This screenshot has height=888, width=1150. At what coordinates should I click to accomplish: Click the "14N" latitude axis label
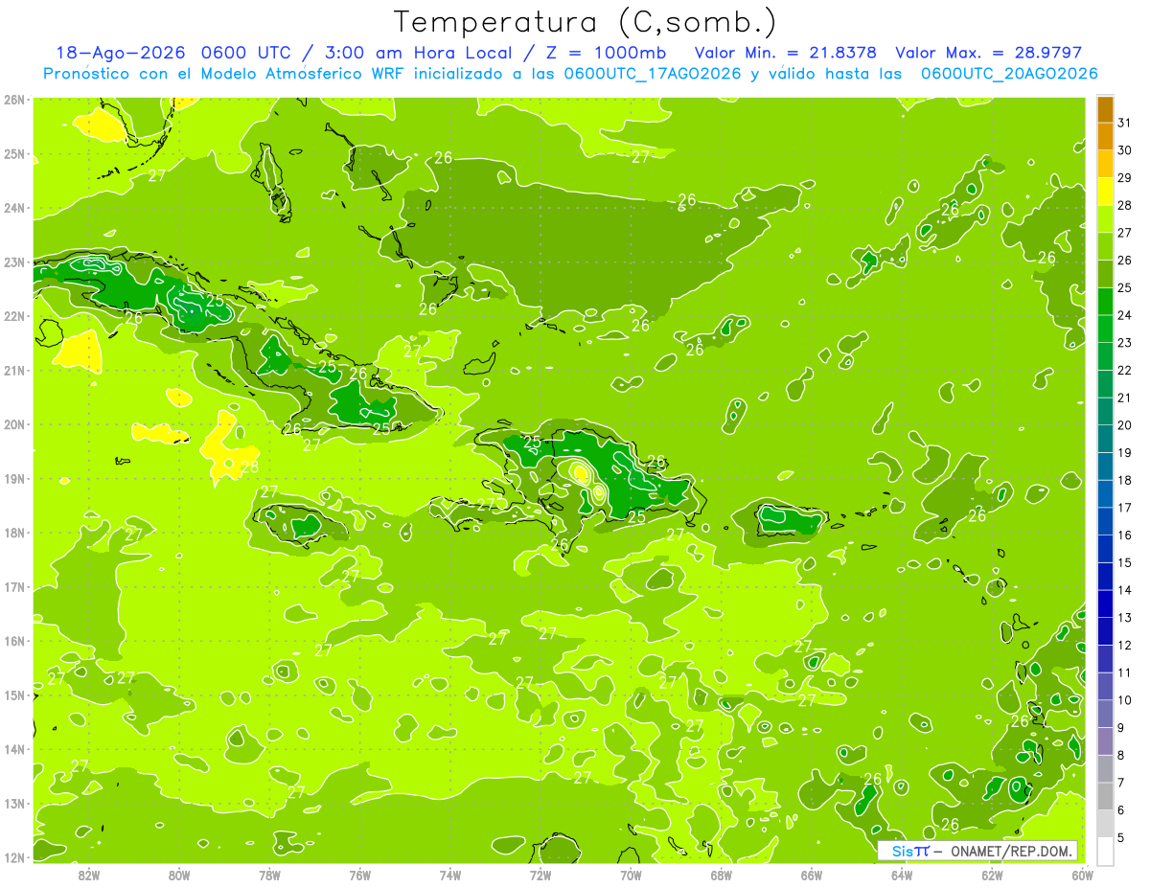coord(14,749)
